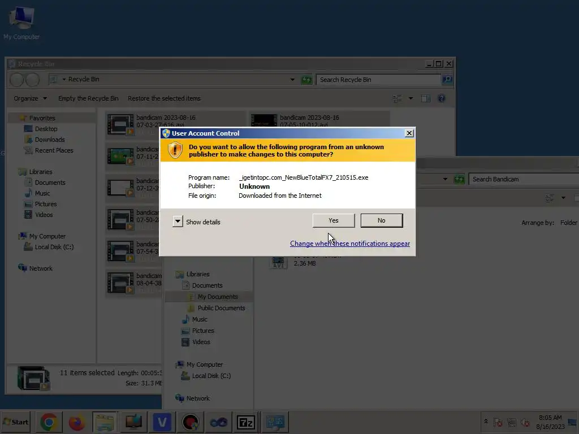
Task: Open Bandicam recorder icon in taskbar
Action: pos(190,422)
